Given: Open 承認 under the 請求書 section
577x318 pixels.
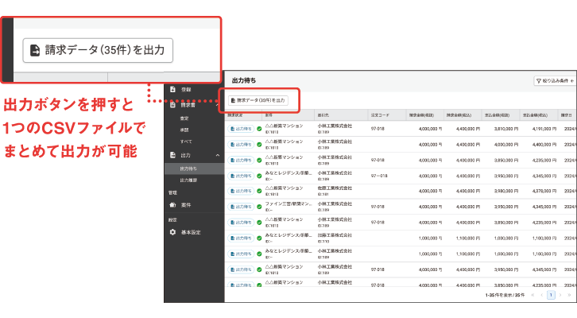Looking at the screenshot, I should (184, 130).
